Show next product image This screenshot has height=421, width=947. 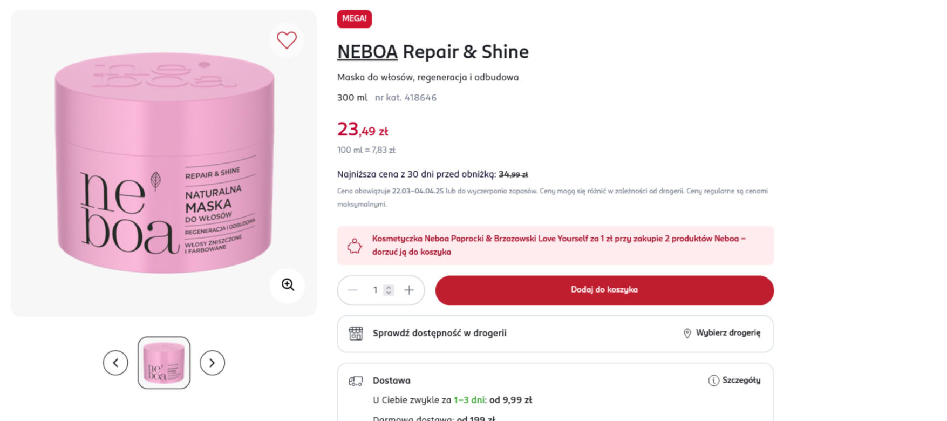click(x=212, y=363)
